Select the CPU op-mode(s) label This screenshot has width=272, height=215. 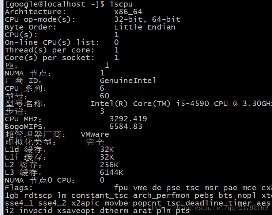(x=40, y=20)
